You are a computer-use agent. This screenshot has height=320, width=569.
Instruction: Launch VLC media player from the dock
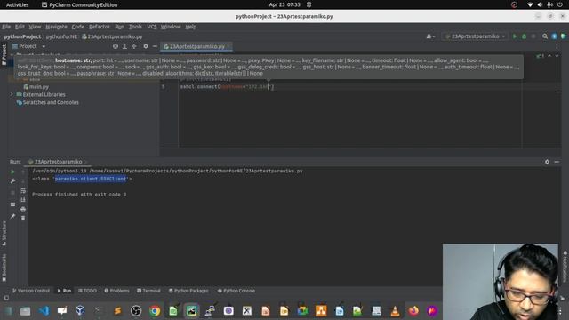click(395, 310)
